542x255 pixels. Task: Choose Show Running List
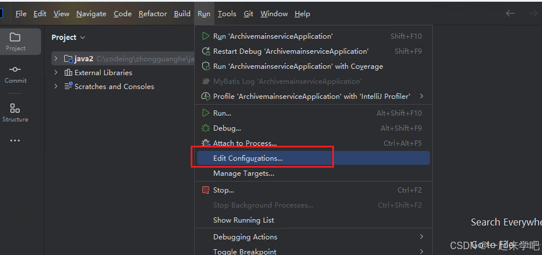pyautogui.click(x=313, y=220)
